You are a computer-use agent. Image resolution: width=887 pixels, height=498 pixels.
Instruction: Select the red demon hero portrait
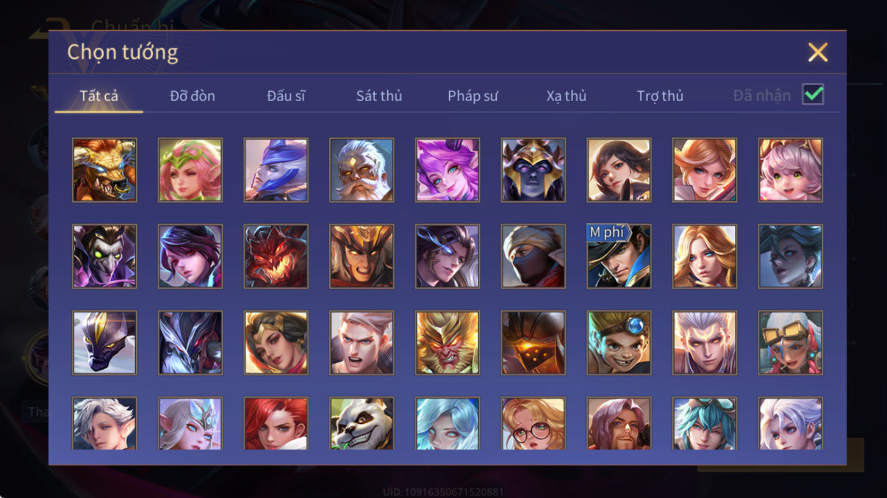pos(276,256)
